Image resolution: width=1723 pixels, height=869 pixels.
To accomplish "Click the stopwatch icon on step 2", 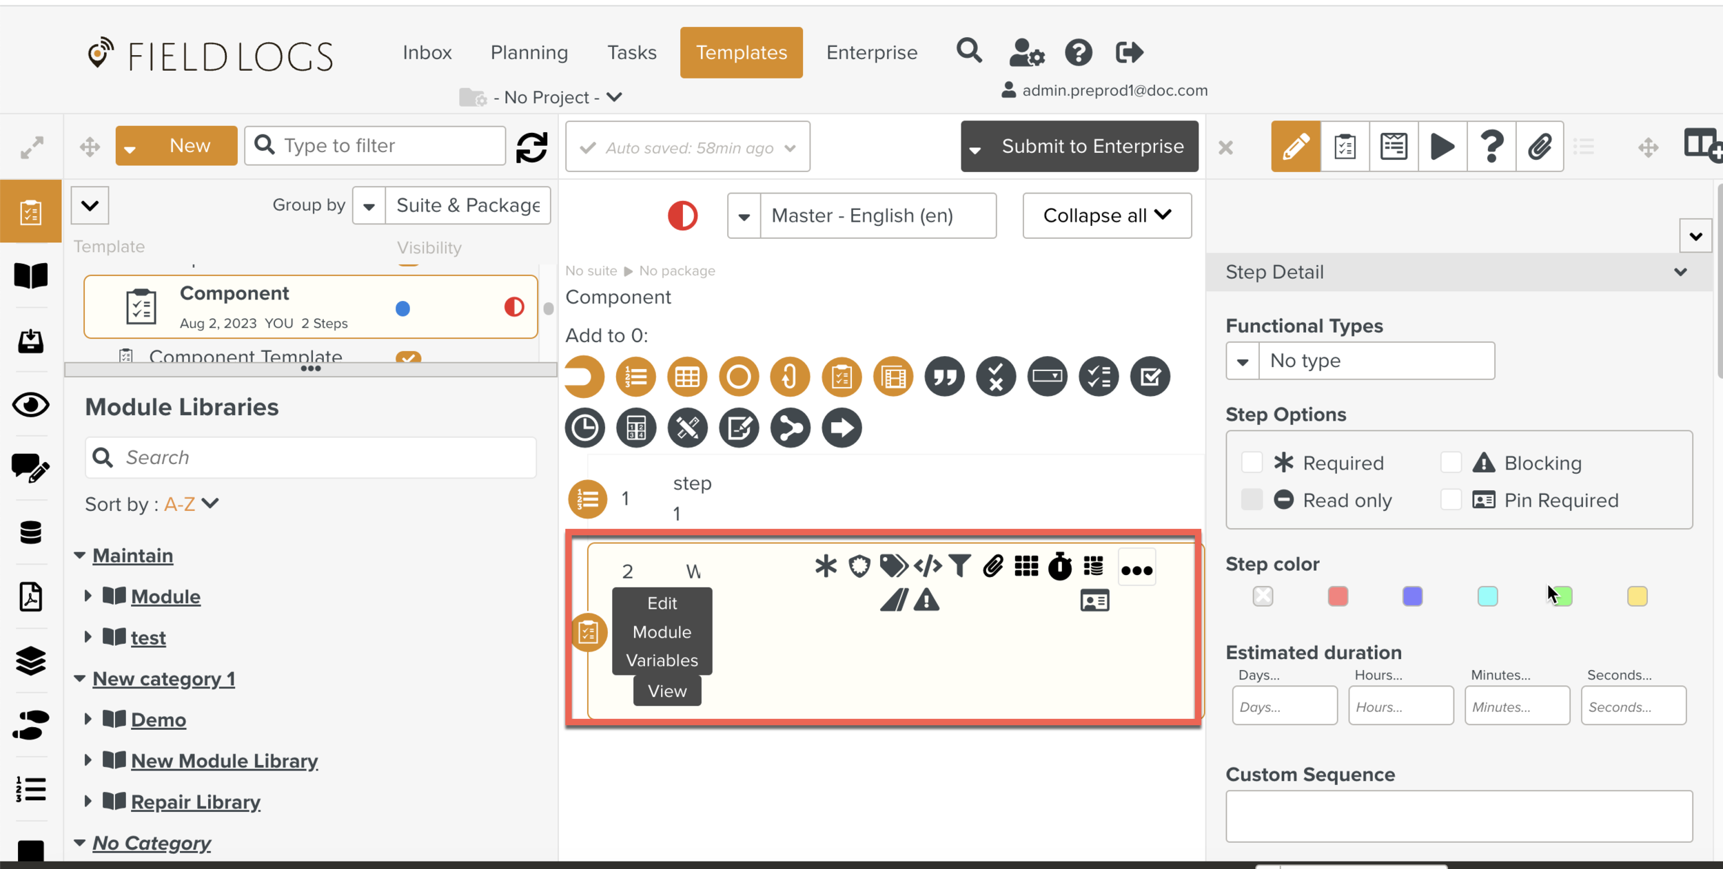I will coord(1059,567).
